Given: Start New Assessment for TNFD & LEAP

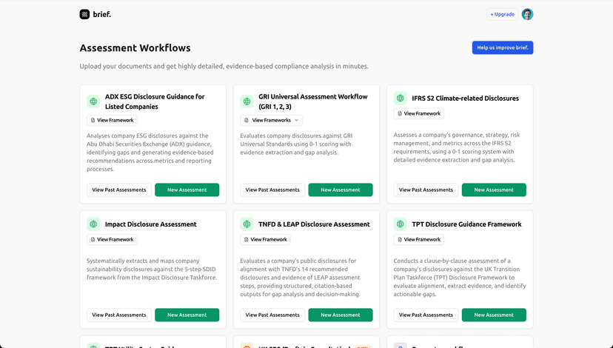Looking at the screenshot, I should [x=340, y=315].
